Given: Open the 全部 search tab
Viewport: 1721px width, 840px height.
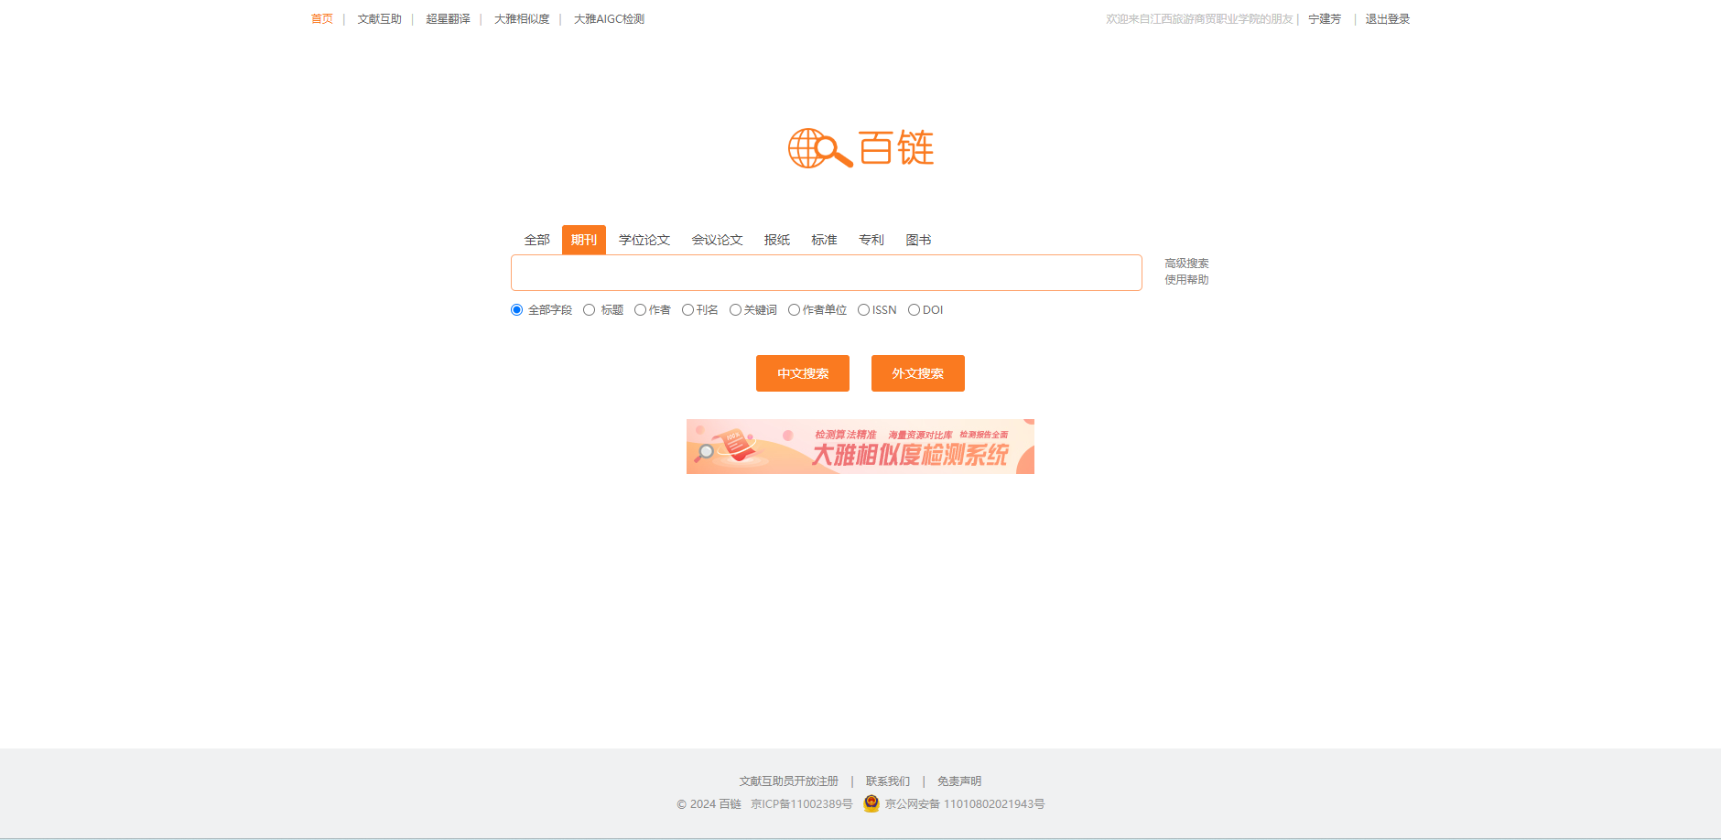Looking at the screenshot, I should [x=536, y=240].
